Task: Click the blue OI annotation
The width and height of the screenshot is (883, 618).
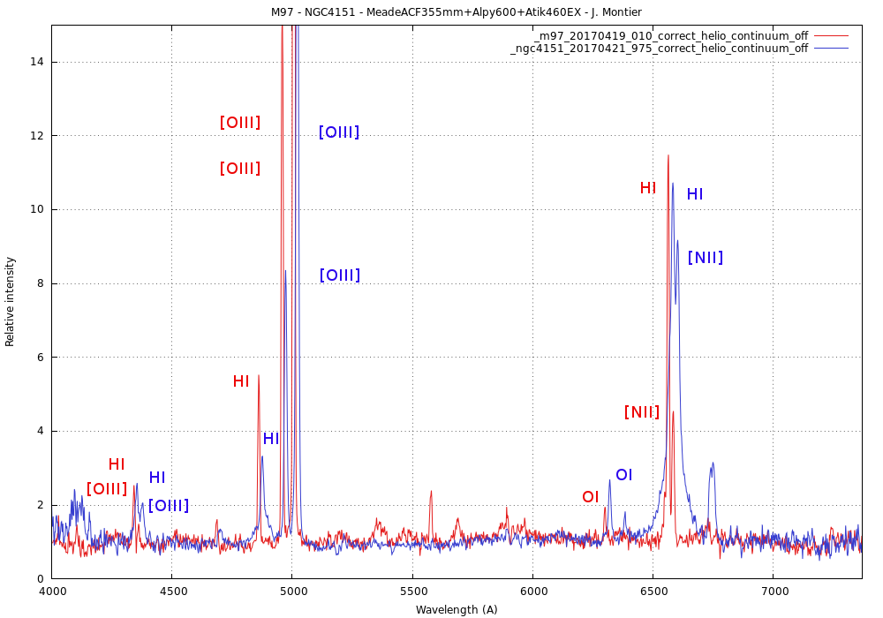Action: [x=623, y=475]
